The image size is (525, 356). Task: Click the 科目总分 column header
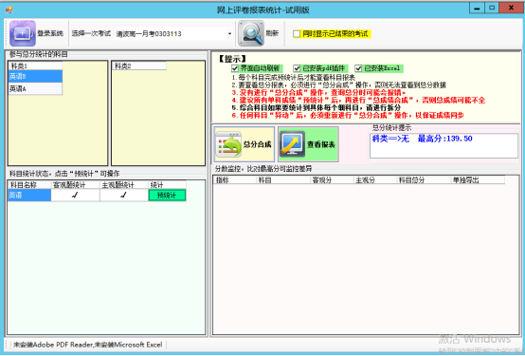click(424, 180)
